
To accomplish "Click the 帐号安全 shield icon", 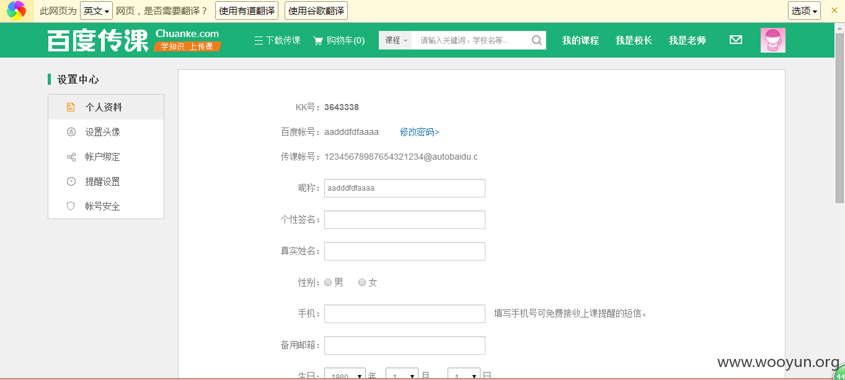I will tap(71, 206).
